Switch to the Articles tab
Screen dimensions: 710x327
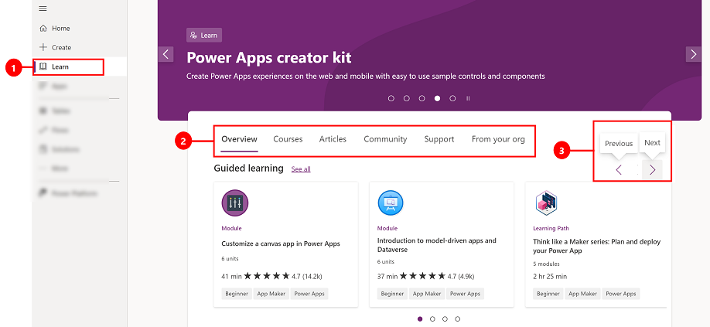(x=333, y=139)
